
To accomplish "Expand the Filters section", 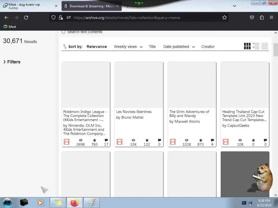I will tap(12, 62).
